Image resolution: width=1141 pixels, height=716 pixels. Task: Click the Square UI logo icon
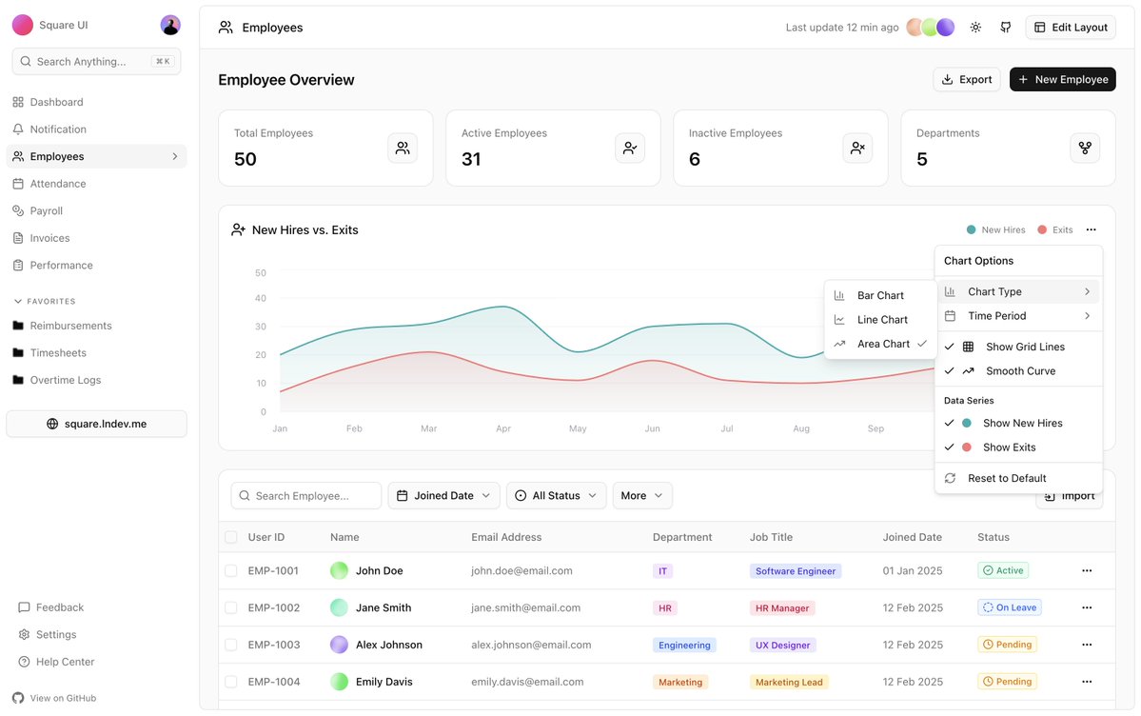(x=23, y=25)
